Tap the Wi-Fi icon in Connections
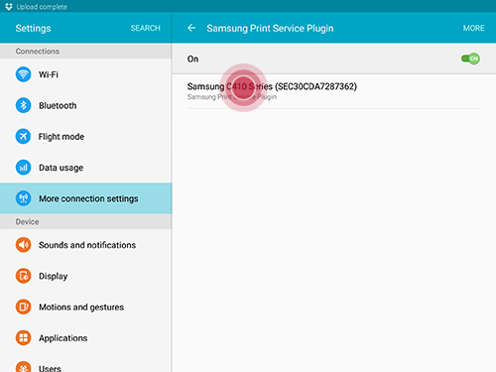The width and height of the screenshot is (496, 372). point(23,74)
